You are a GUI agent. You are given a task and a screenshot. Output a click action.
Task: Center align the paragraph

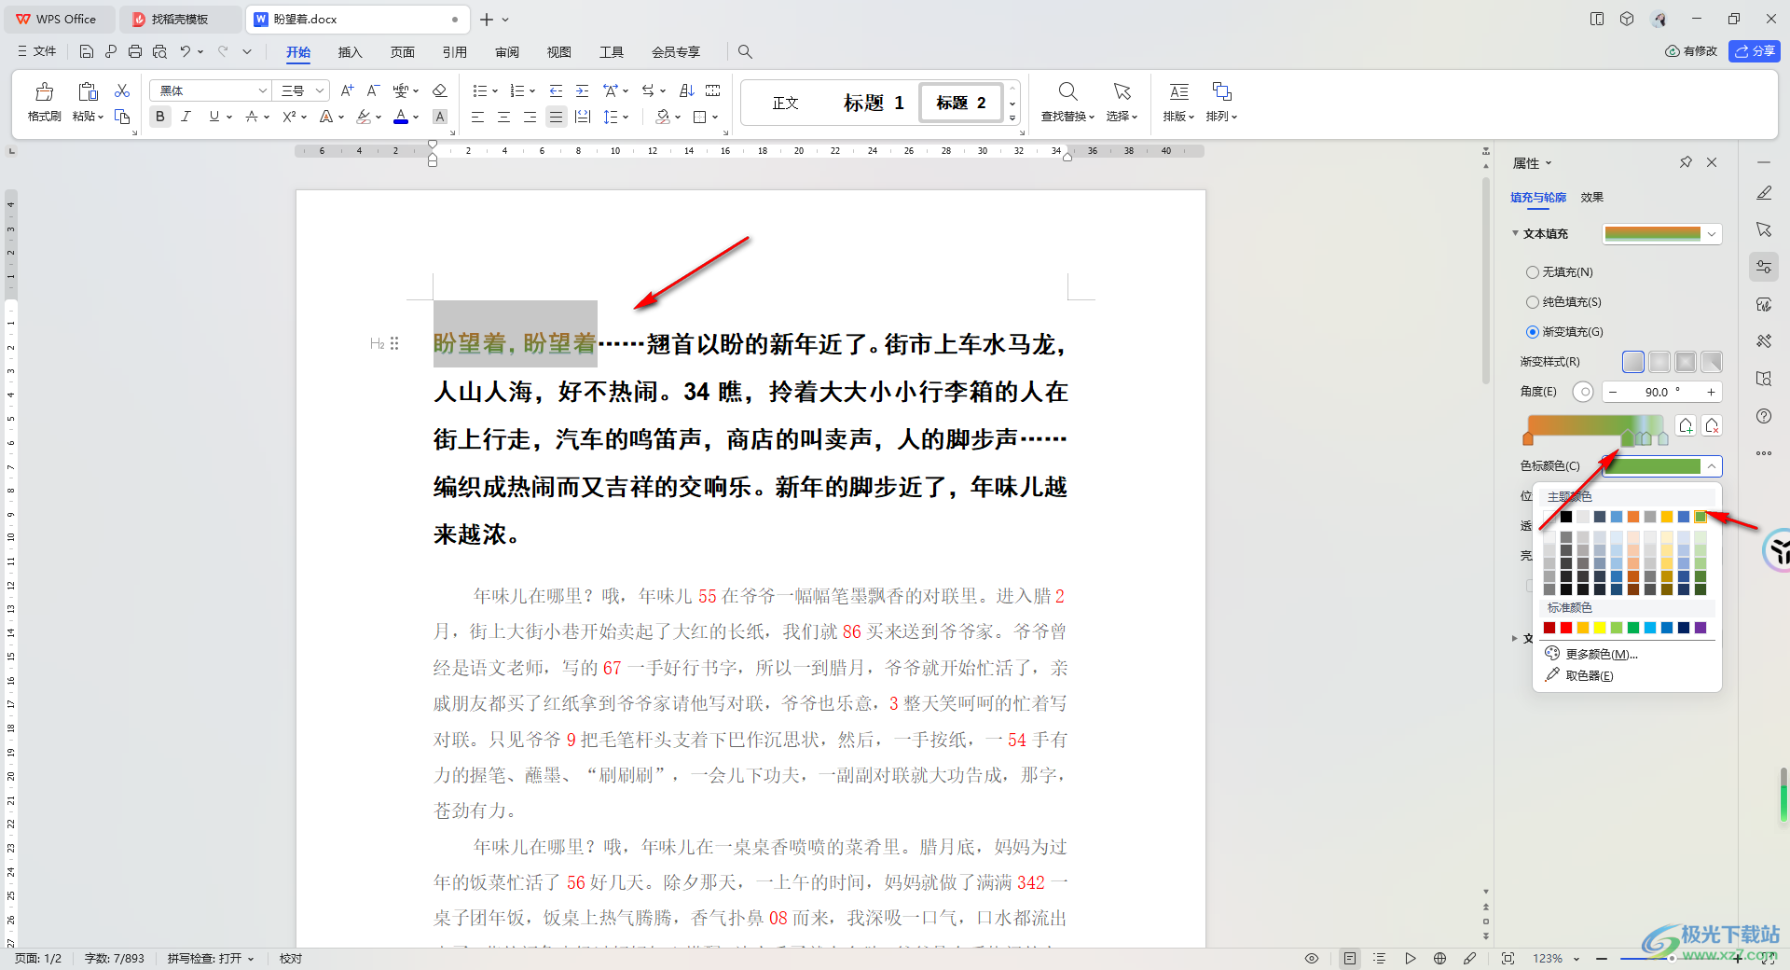pyautogui.click(x=503, y=117)
